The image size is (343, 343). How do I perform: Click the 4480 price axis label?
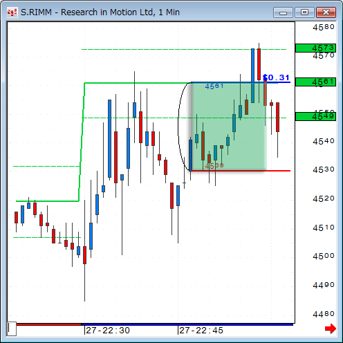324,314
